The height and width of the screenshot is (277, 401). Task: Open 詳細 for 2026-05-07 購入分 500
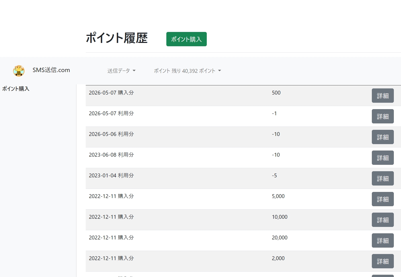(x=383, y=96)
